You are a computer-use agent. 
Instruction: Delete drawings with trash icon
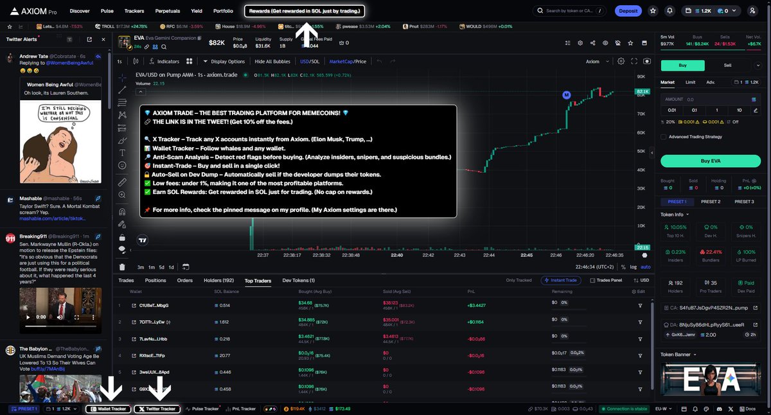tap(122, 267)
